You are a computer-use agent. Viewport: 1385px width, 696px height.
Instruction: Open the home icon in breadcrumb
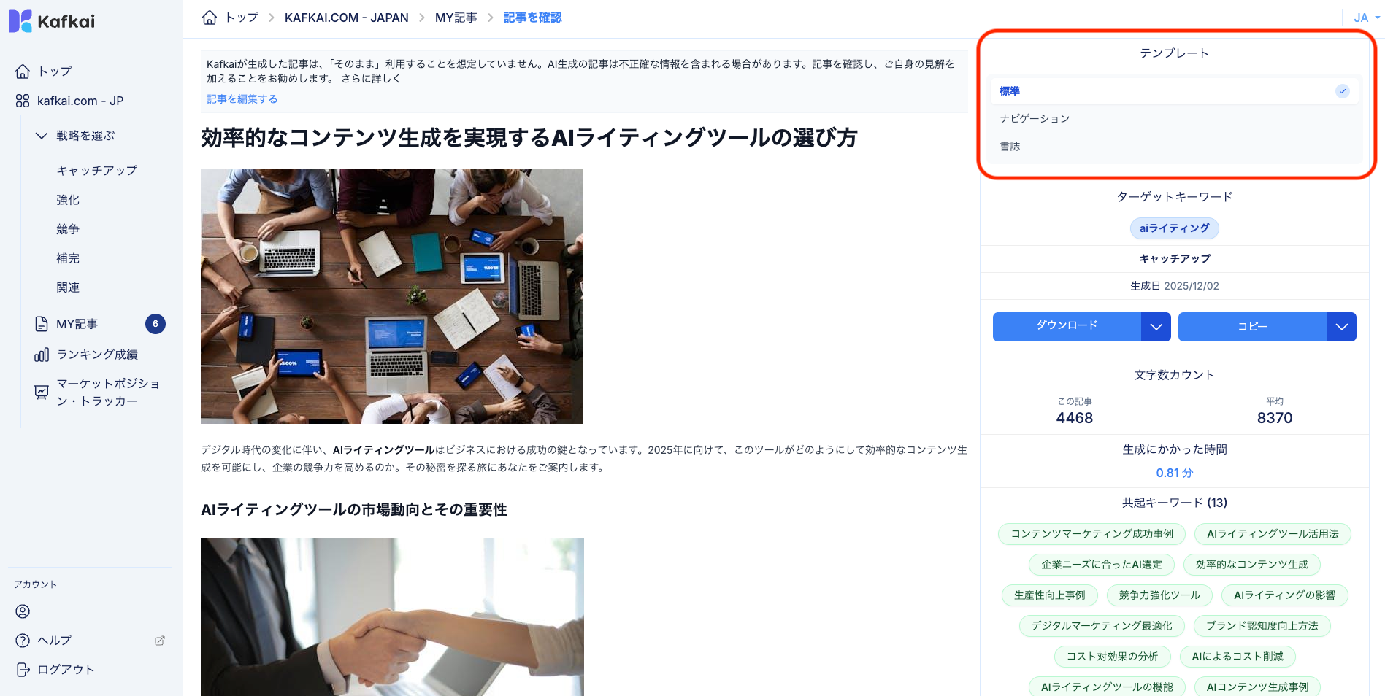(x=210, y=18)
